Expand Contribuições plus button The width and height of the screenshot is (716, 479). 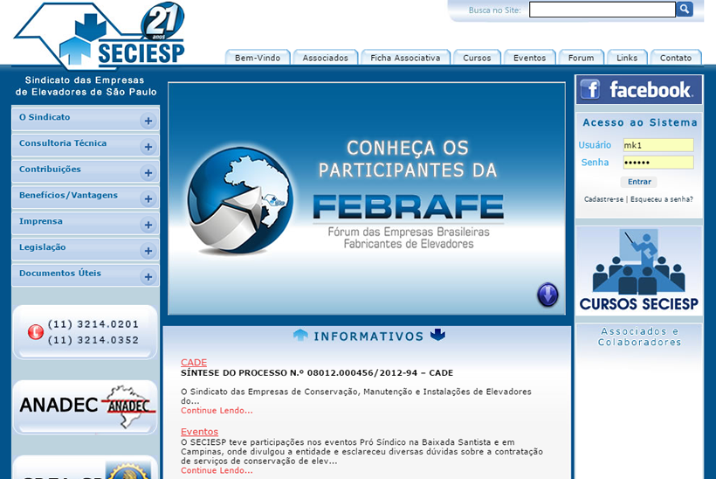click(x=148, y=173)
